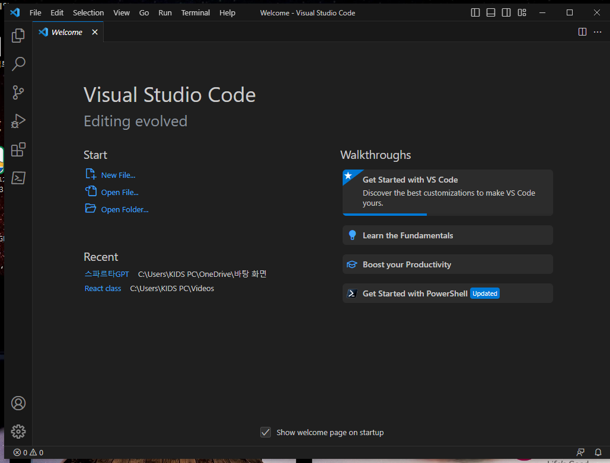The width and height of the screenshot is (610, 463).
Task: Open the Customize Layout icon
Action: click(x=522, y=13)
